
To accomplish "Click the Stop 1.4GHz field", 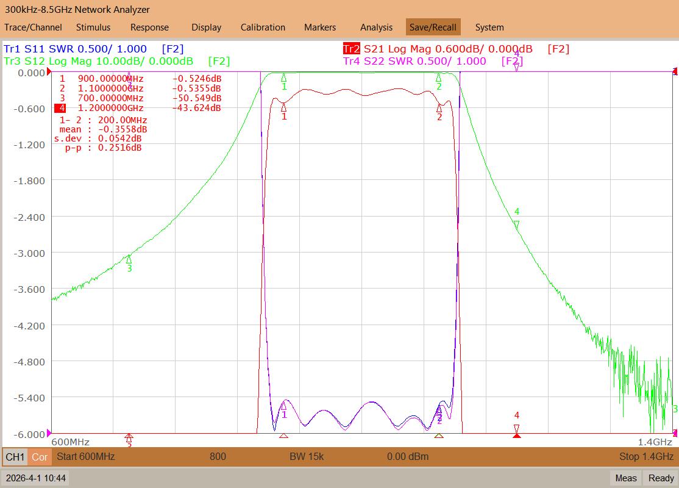I will coord(647,457).
